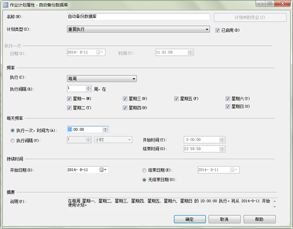Viewport: 293px width, 229px height.
Task: Open the 计划类型 dropdown showing 重复执行
Action: (138, 29)
